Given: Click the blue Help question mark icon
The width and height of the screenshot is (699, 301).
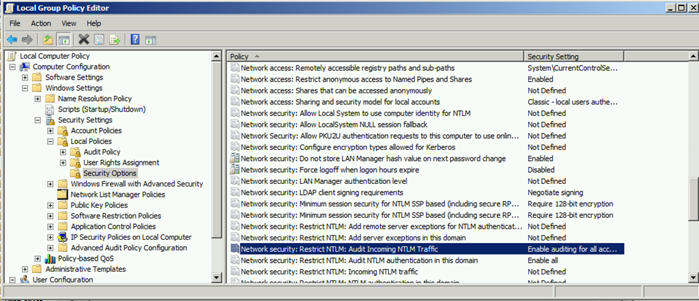Looking at the screenshot, I should (135, 39).
